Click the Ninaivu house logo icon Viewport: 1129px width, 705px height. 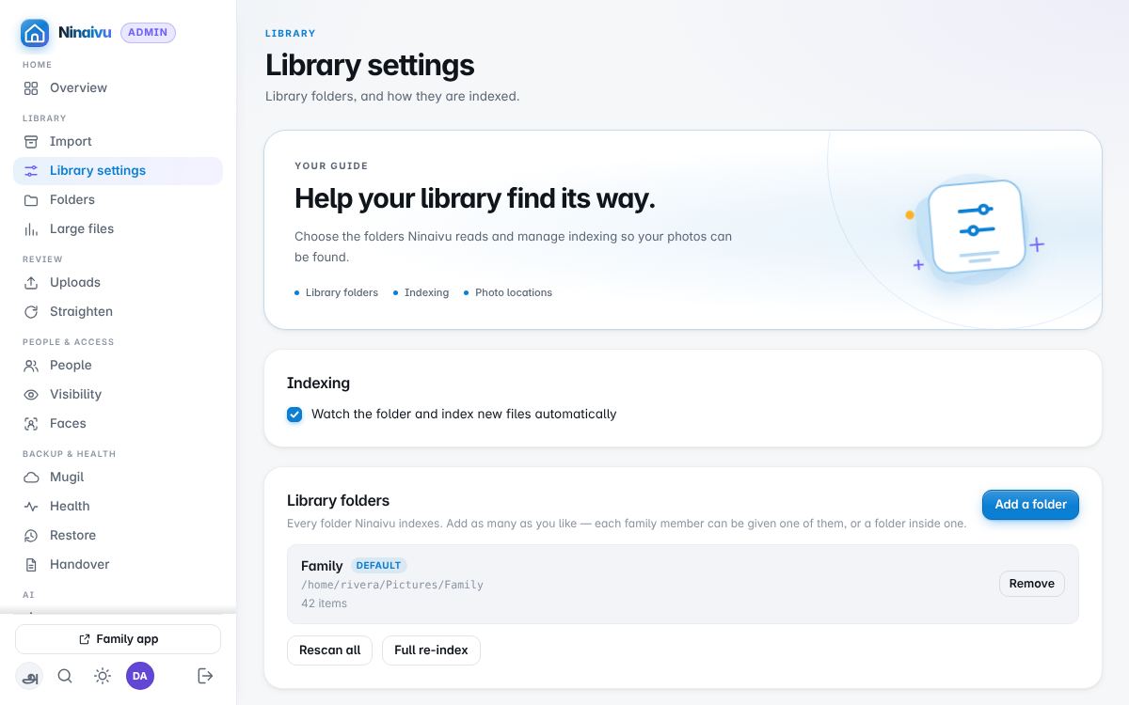pos(35,33)
